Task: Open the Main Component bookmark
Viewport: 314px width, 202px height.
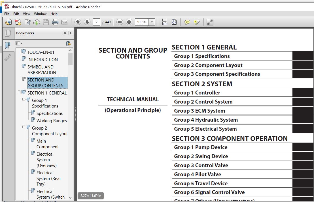Action: pos(47,144)
